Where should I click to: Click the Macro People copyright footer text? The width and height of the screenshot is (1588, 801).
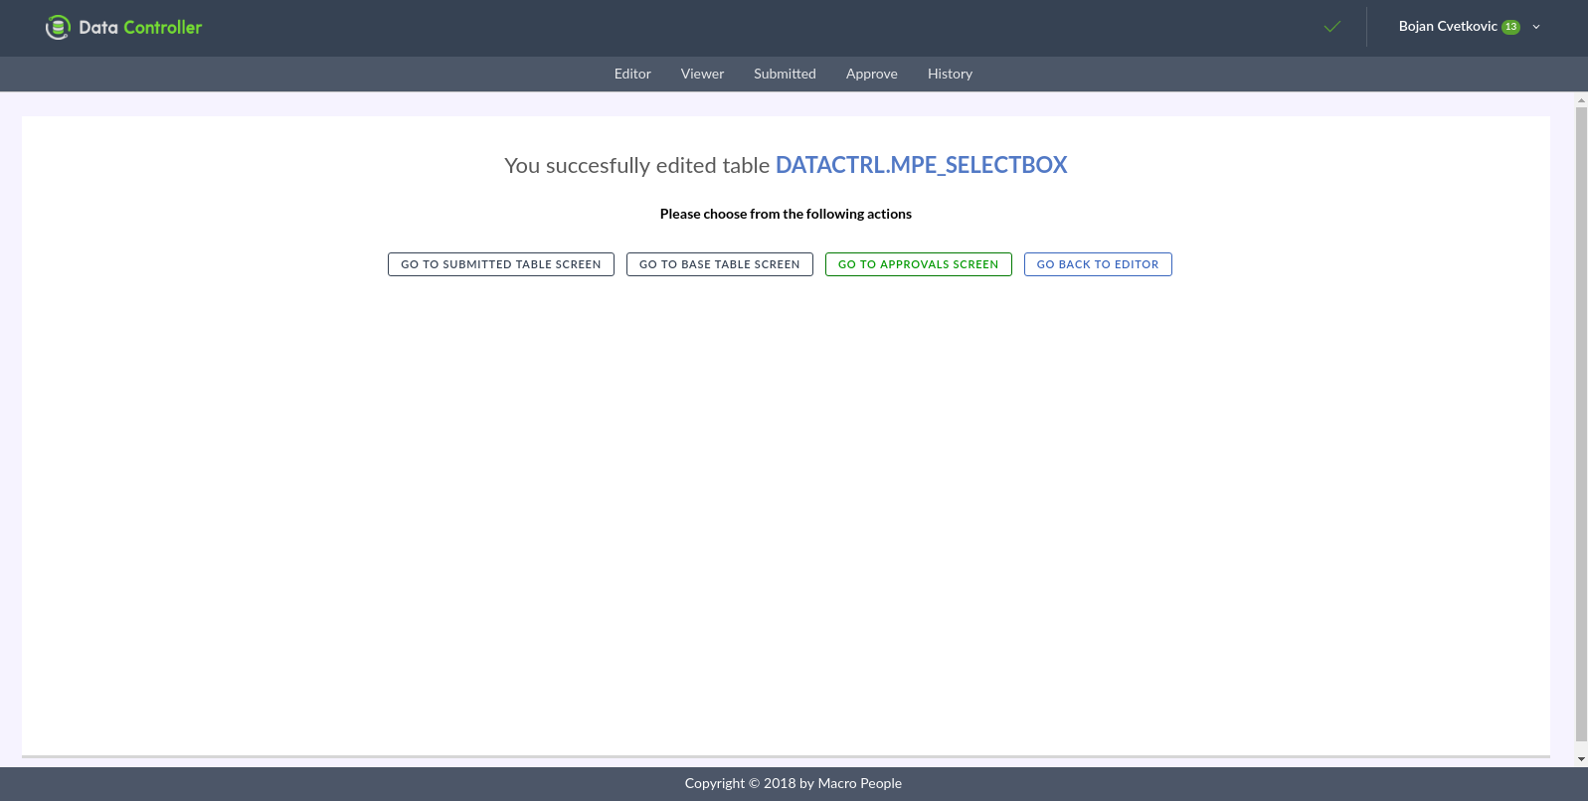[x=793, y=783]
